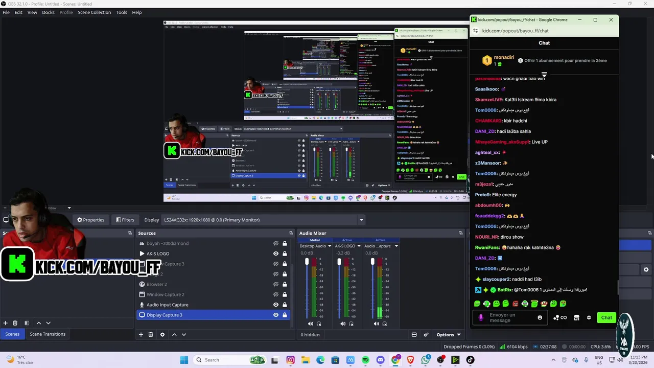The image size is (654, 368).
Task: Open the Display monitor selection dropdown
Action: point(263,220)
